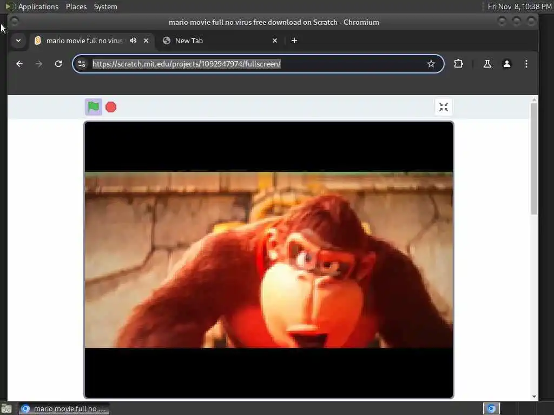Reload the Scratch page

click(x=58, y=64)
